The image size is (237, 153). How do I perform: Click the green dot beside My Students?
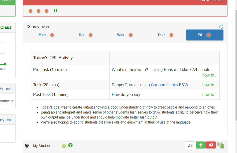pos(64,146)
